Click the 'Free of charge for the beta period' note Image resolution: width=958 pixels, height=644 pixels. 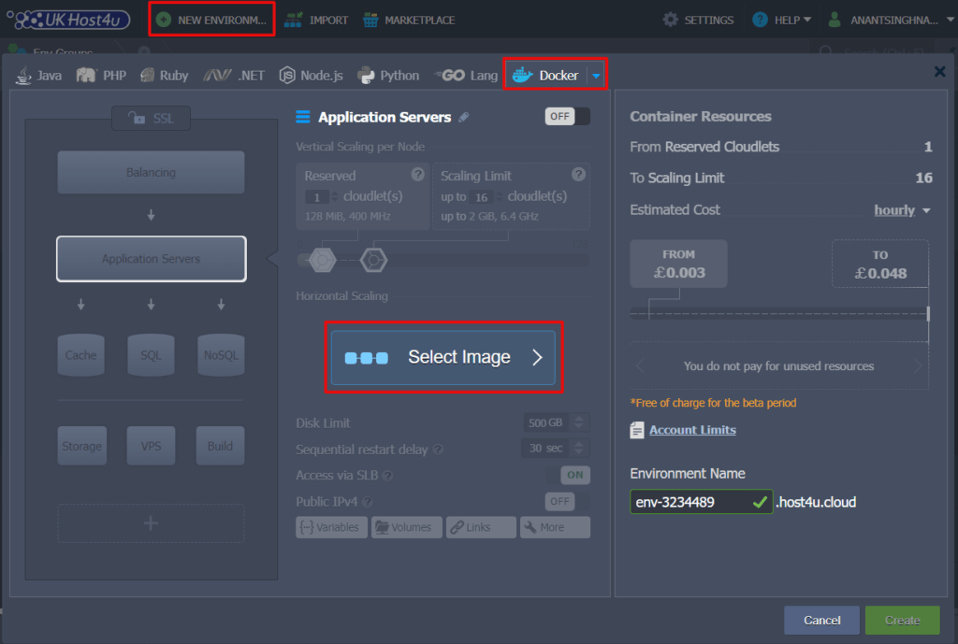pyautogui.click(x=713, y=403)
